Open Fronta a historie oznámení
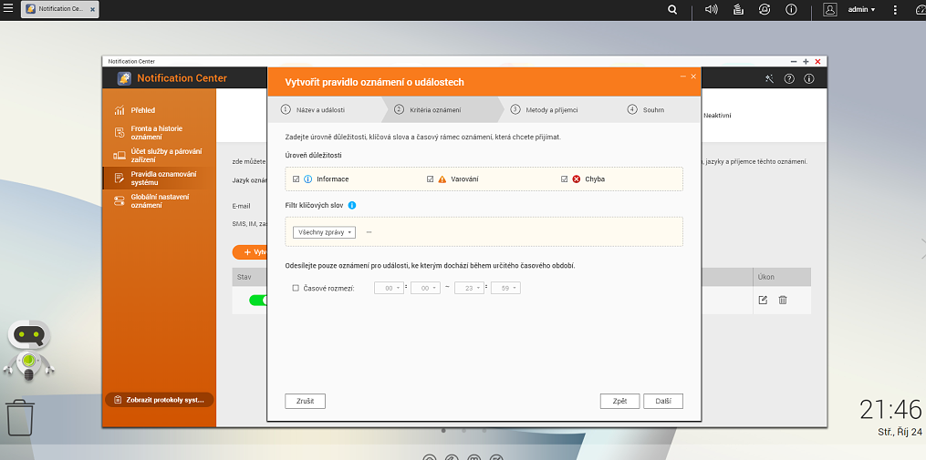The width and height of the screenshot is (926, 460). (x=159, y=133)
